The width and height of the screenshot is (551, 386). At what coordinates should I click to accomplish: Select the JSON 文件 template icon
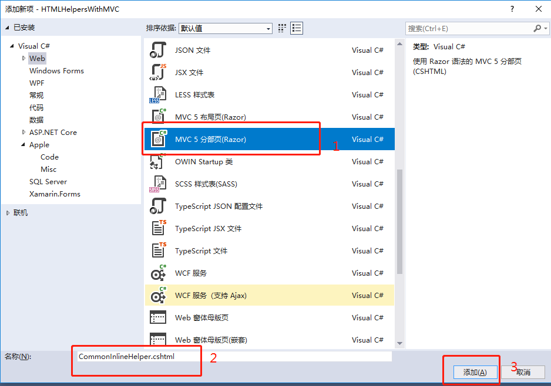pyautogui.click(x=158, y=50)
